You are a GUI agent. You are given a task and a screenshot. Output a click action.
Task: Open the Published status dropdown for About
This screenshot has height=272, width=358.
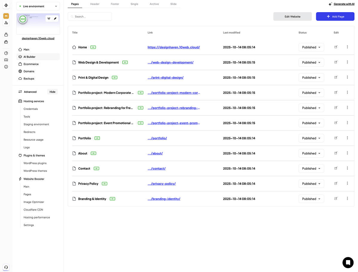pos(311,153)
